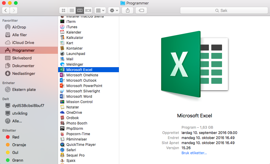Select Popcorn-Time app
This screenshot has width=270, height=164.
(x=89, y=134)
